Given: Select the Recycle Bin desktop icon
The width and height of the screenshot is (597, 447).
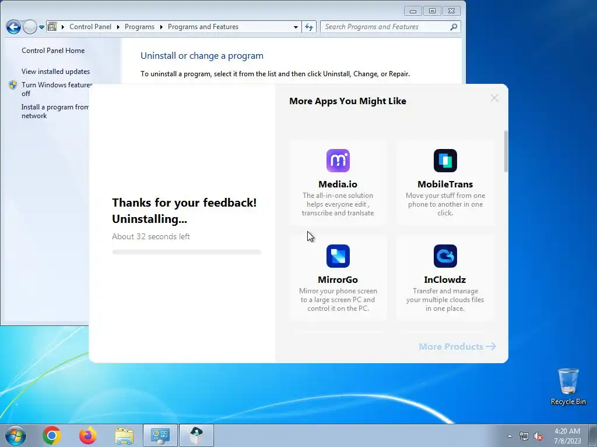Looking at the screenshot, I should [x=568, y=386].
